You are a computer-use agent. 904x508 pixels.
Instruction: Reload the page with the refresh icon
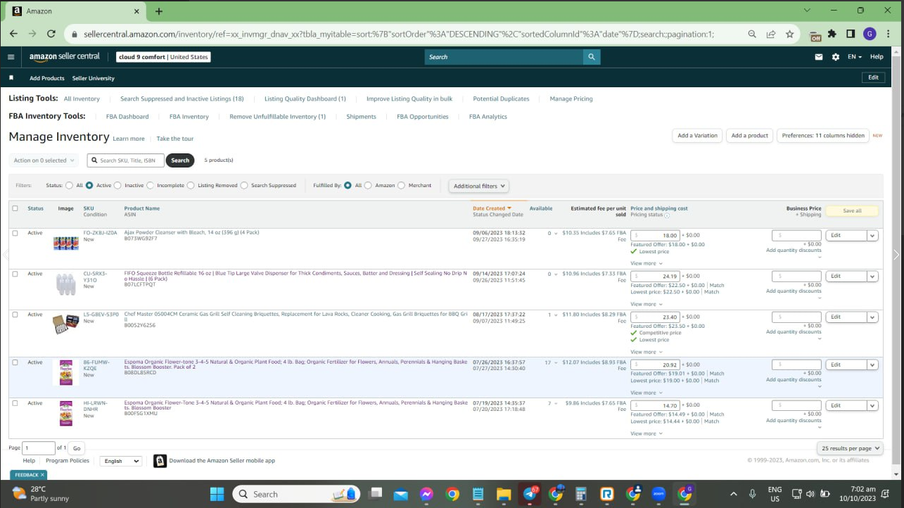(51, 34)
